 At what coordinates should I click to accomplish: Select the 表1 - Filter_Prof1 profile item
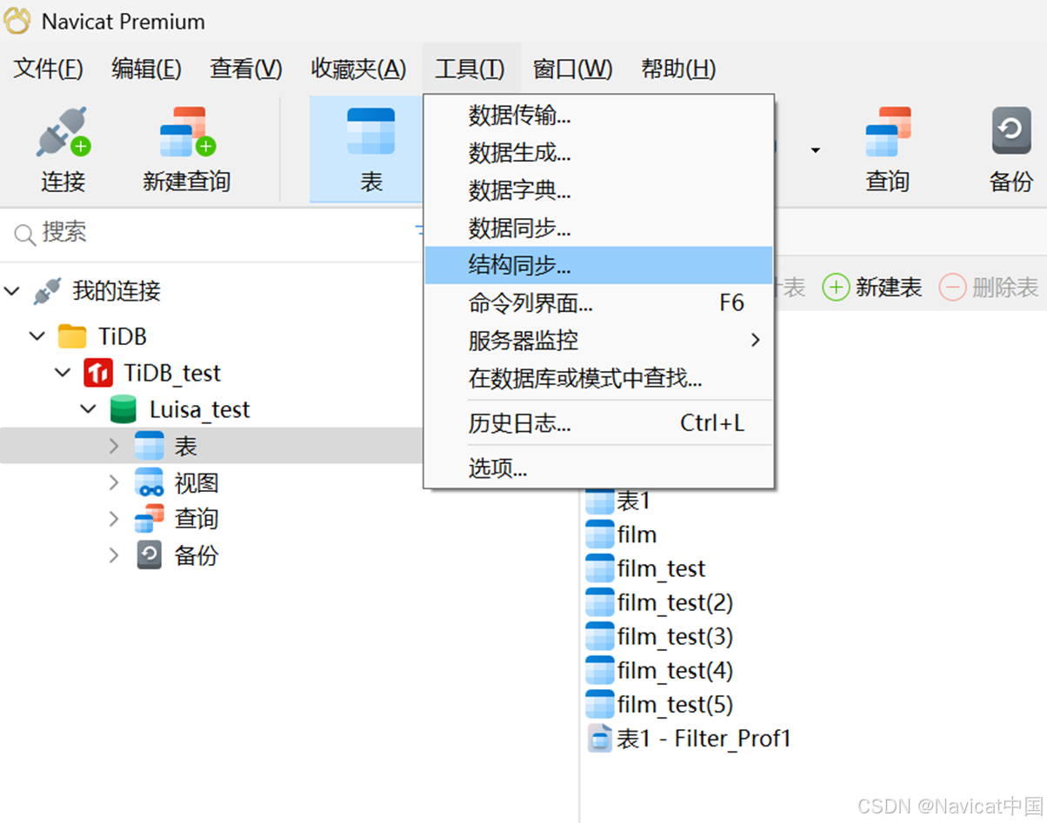[x=689, y=739]
